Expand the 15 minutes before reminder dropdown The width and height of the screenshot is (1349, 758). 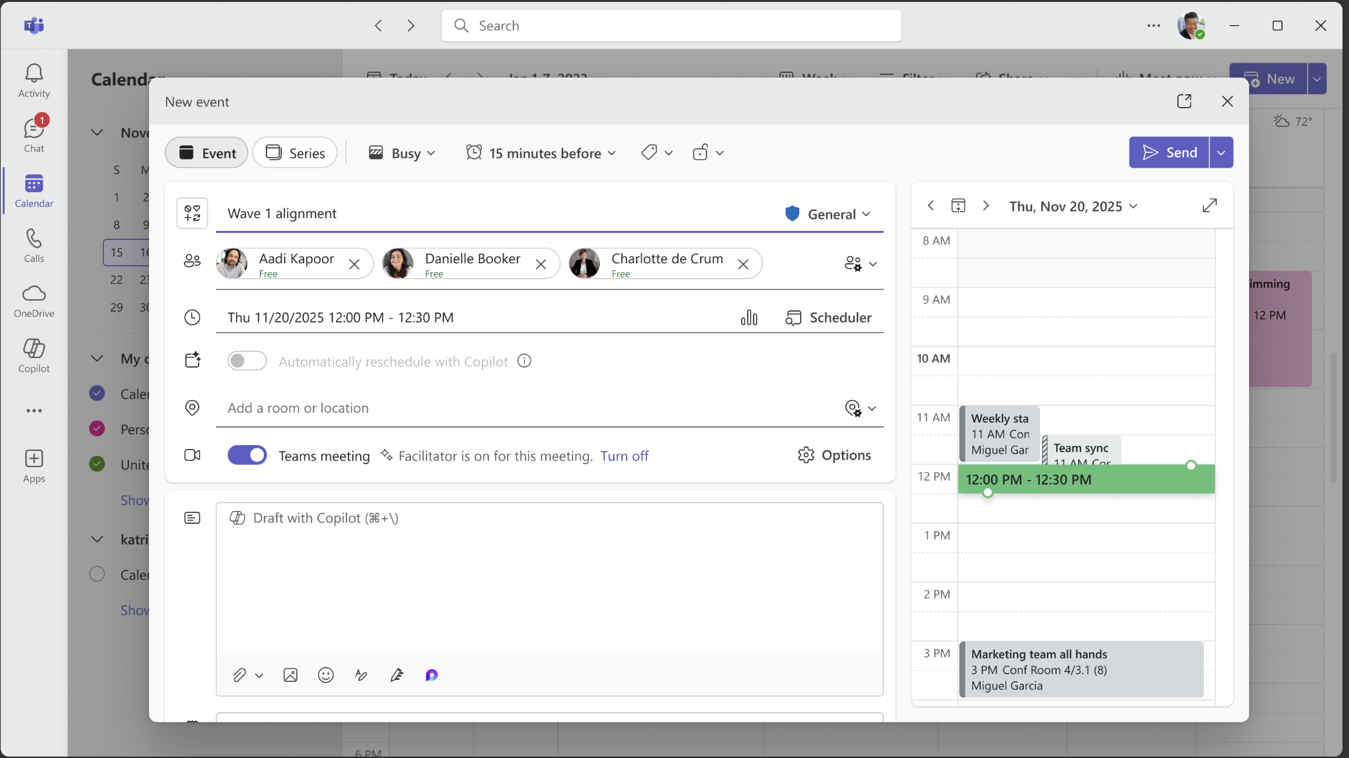[541, 153]
